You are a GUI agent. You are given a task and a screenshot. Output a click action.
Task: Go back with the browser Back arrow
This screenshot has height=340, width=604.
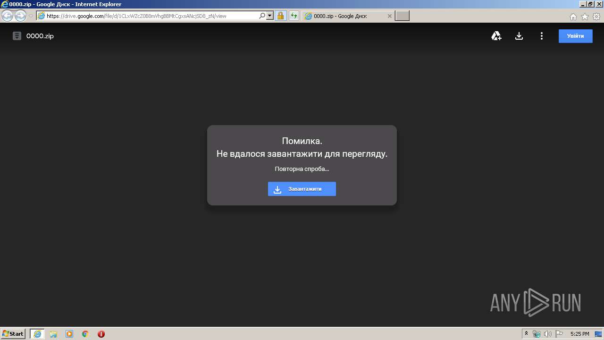[x=7, y=16]
